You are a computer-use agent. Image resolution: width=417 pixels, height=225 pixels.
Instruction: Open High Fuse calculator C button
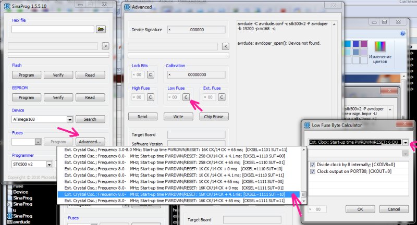click(150, 97)
